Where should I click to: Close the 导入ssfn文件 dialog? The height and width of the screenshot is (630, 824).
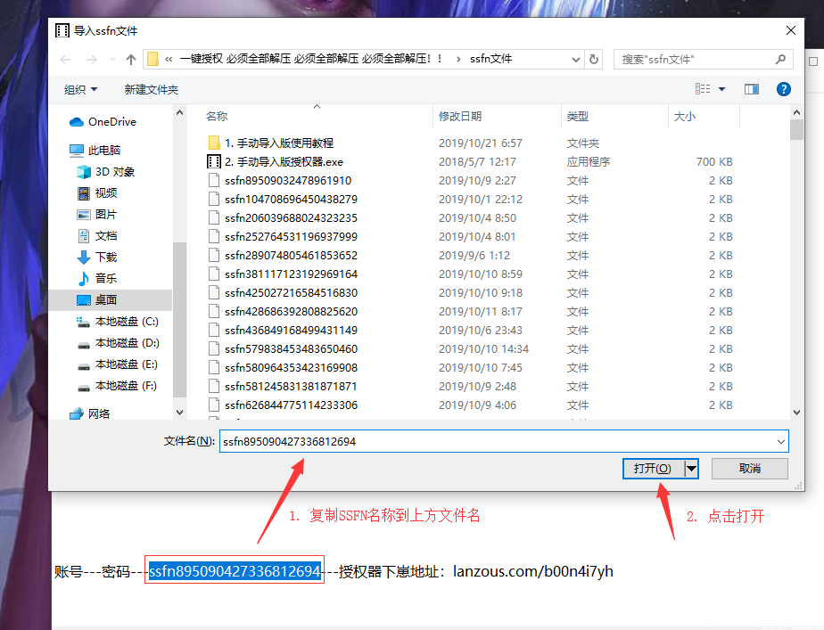point(790,30)
